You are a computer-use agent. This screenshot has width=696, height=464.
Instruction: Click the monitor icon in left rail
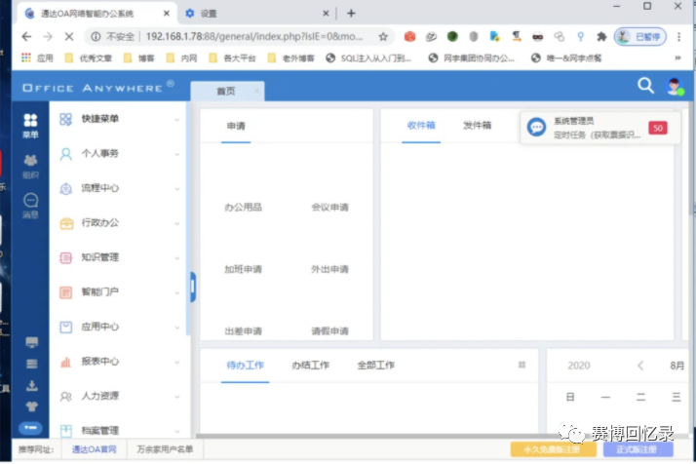point(31,342)
